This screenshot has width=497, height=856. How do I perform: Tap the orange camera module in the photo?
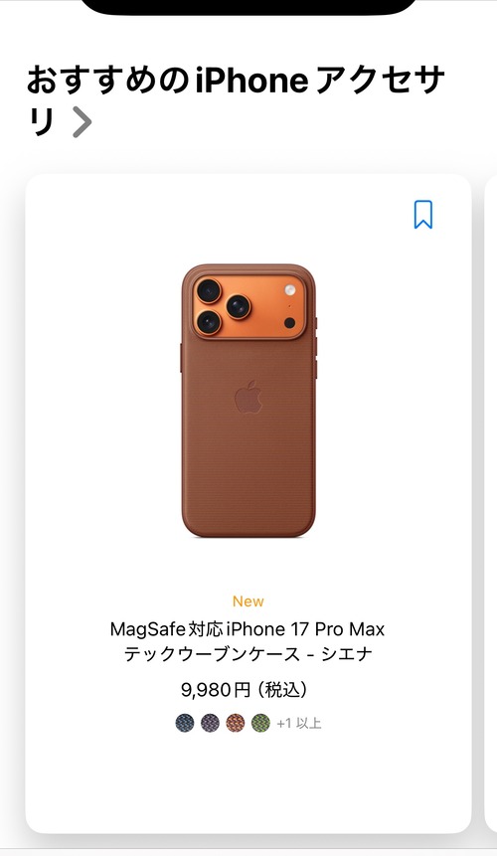[x=248, y=306]
